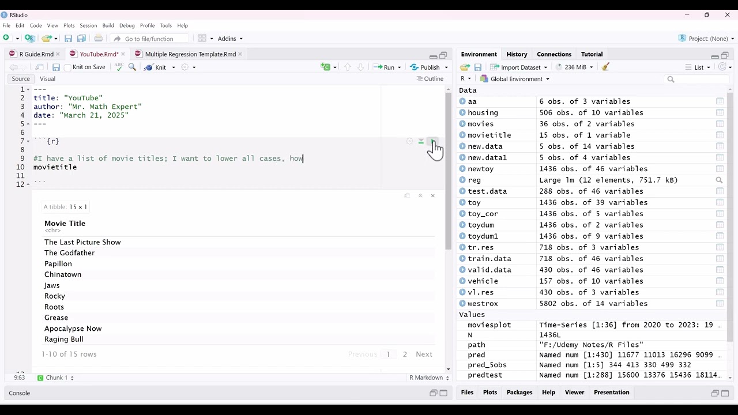Open the Import Dataset dropdown
Screen dimensions: 738x415
tap(519, 67)
